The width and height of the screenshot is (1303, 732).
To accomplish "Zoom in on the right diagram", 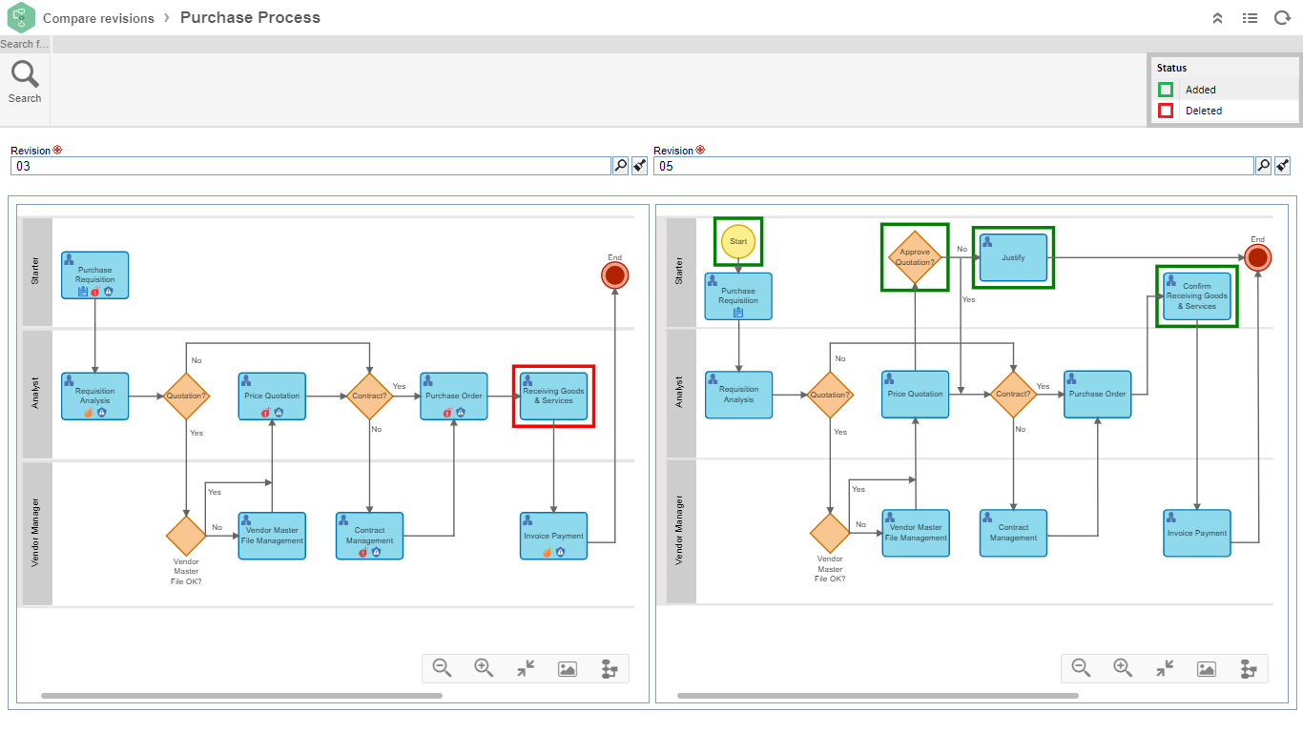I will [x=1123, y=668].
